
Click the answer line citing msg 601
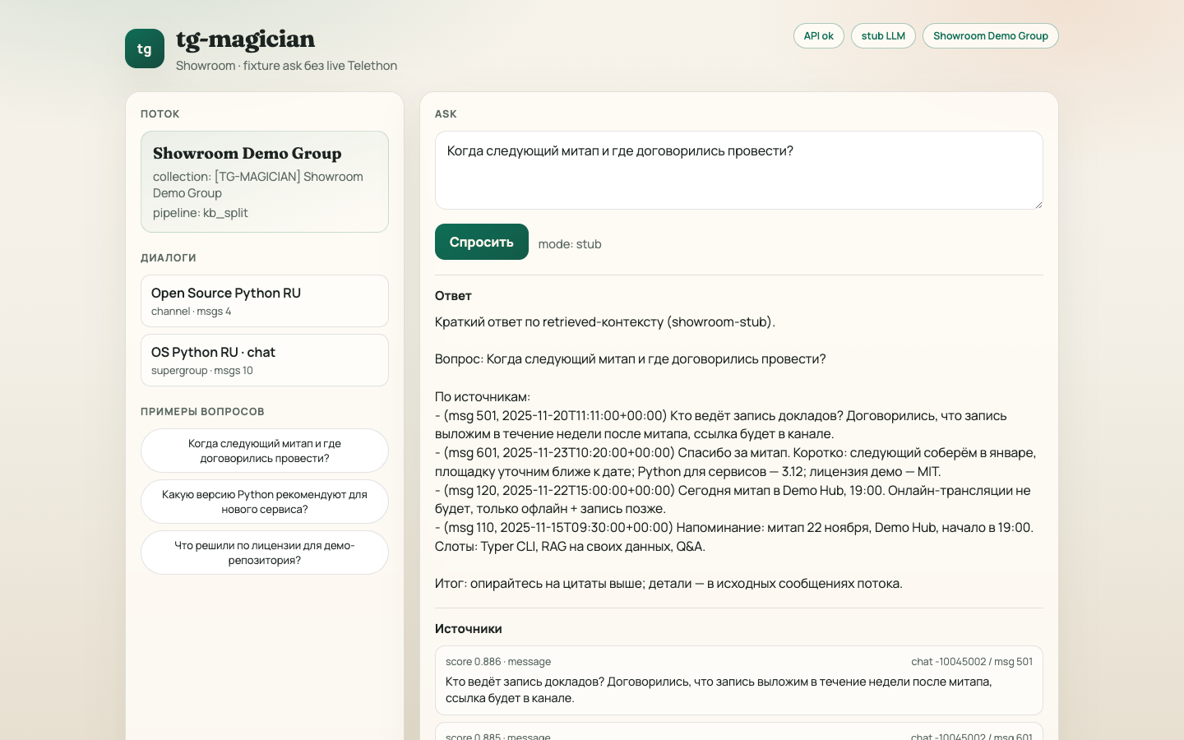pos(736,462)
